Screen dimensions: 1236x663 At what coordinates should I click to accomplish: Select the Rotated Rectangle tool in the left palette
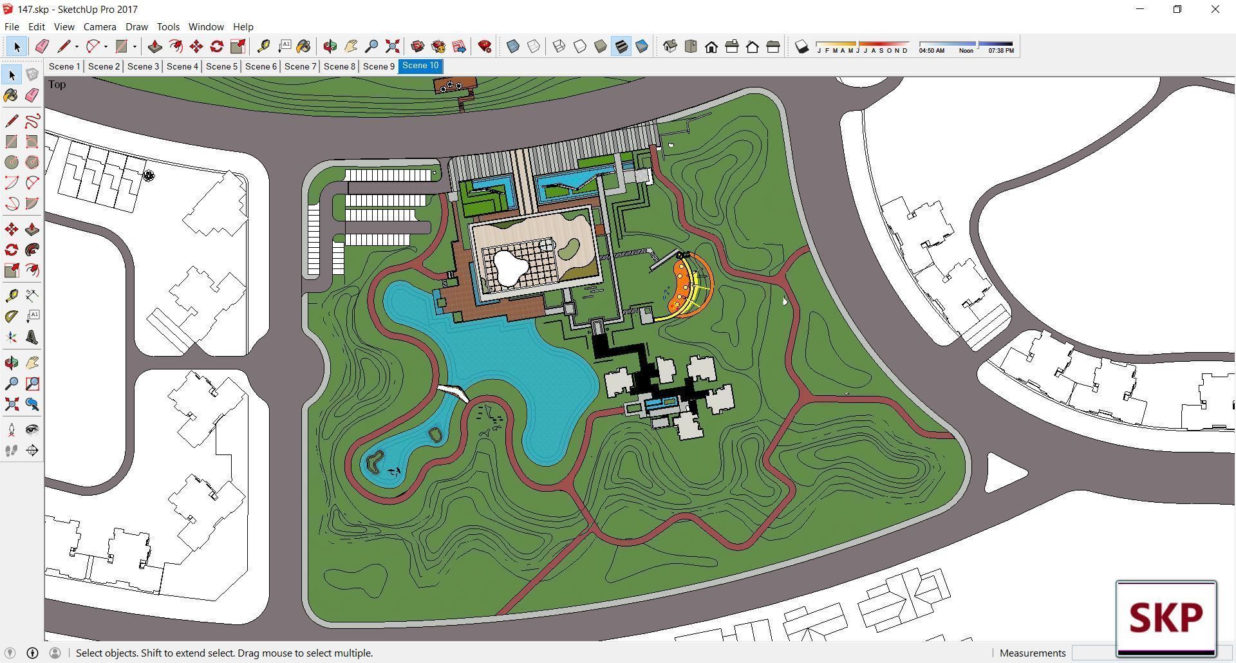32,142
